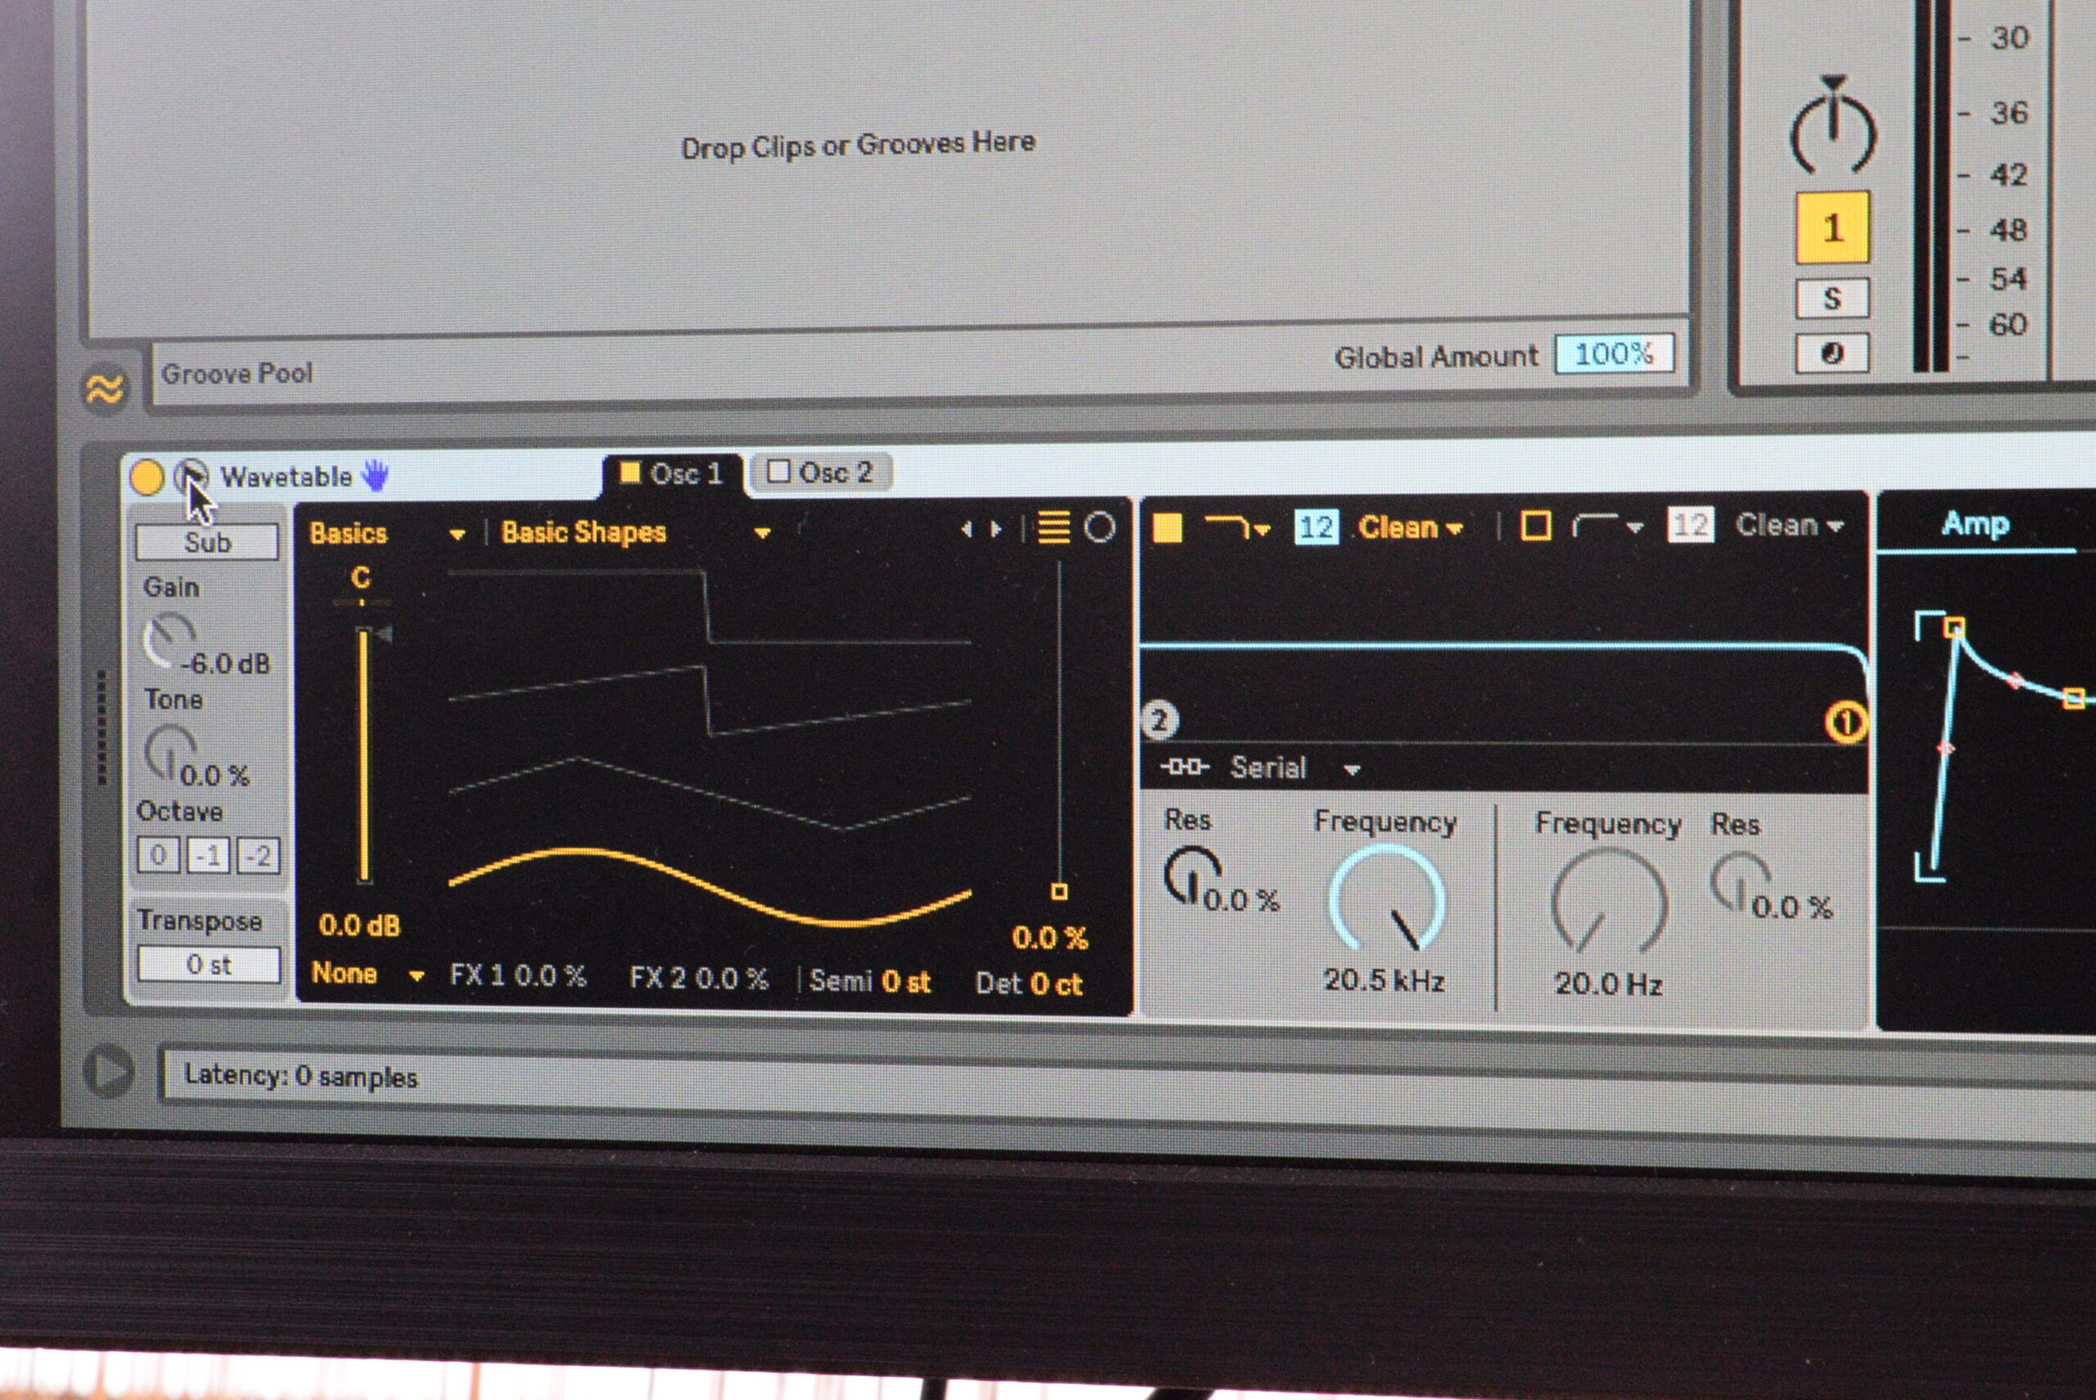Open Filter 1 Clean circuit dropdown
2096x1400 pixels.
click(1411, 528)
